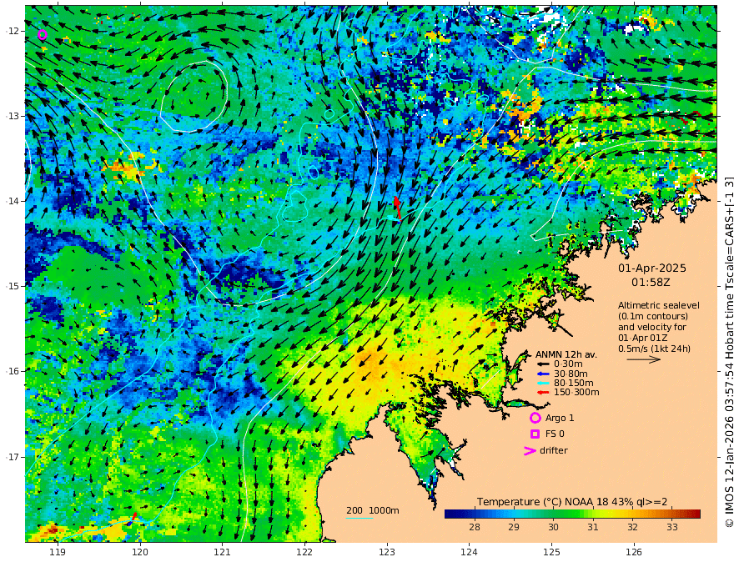Click the cyan 80-150m legend arrow
This screenshot has width=734, height=567.
coord(543,383)
